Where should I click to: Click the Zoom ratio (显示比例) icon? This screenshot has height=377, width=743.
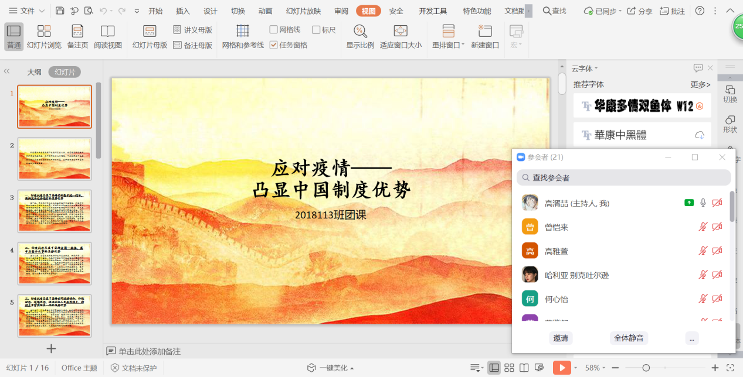pos(360,32)
